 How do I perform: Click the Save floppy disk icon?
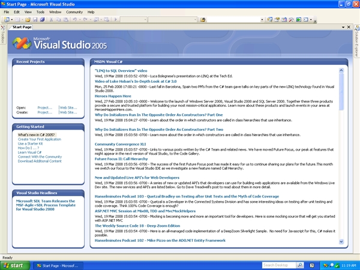coord(35,20)
